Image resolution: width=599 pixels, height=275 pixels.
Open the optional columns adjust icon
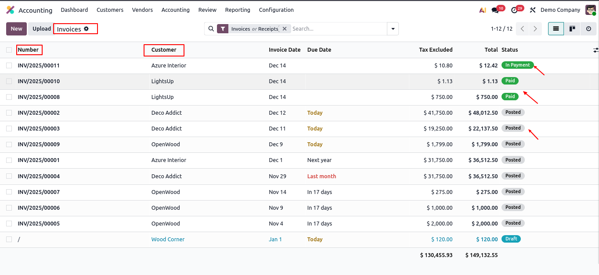[595, 50]
